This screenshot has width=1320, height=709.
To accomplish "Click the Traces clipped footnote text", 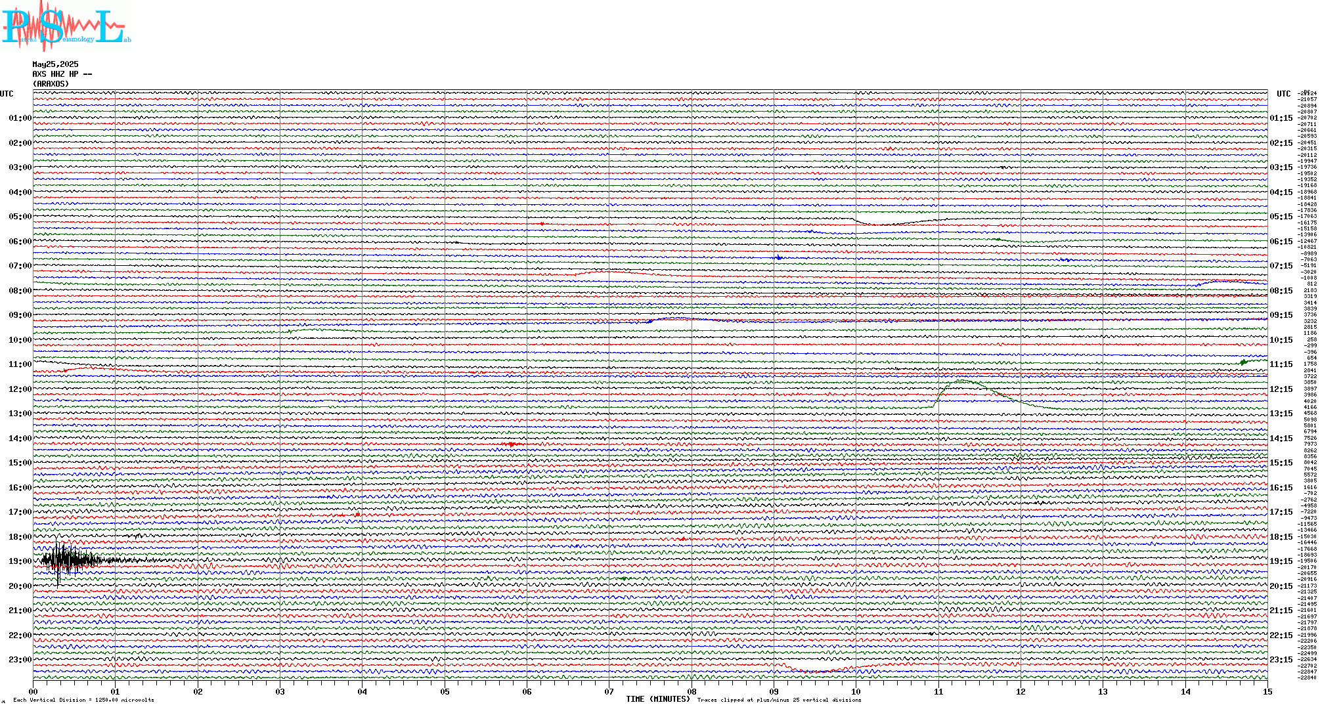I will coord(779,700).
